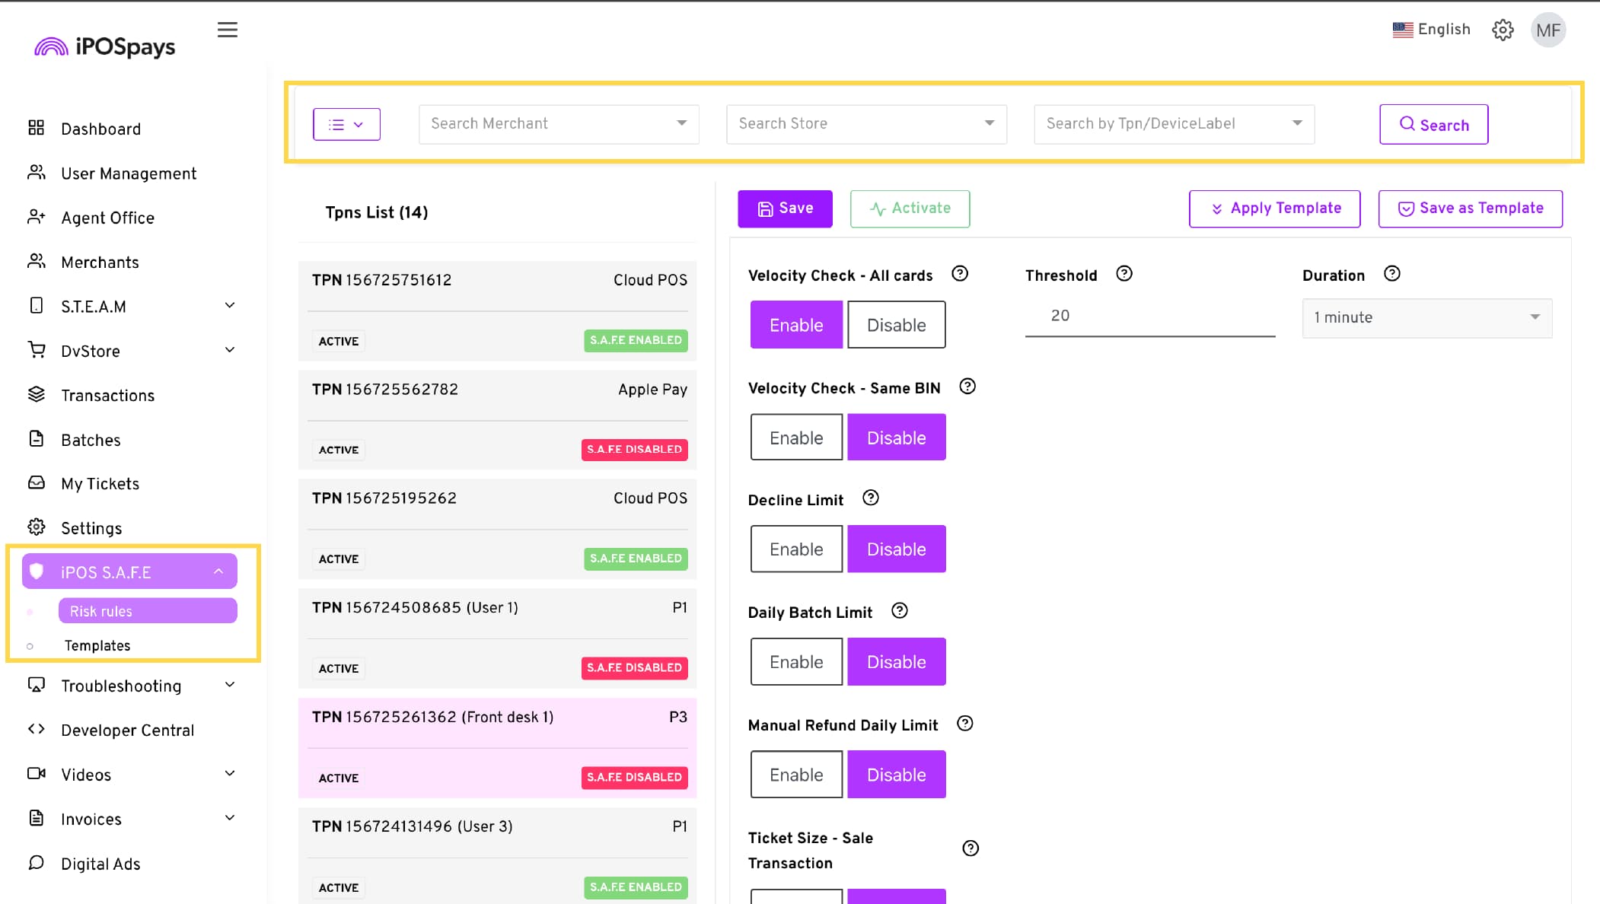
Task: Open the Duration 1 minute dropdown
Action: (x=1426, y=317)
